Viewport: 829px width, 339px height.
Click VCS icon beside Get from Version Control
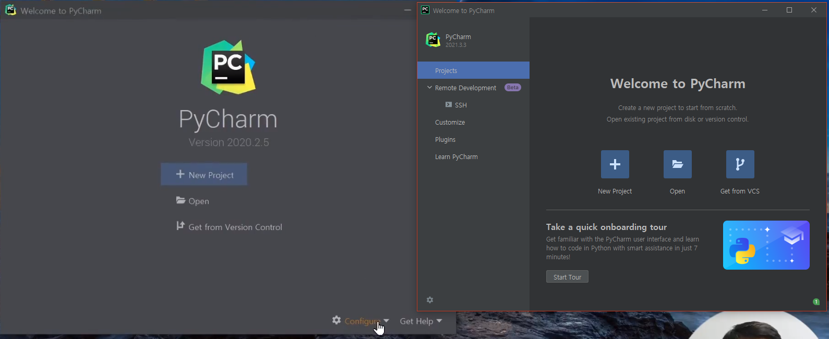pyautogui.click(x=181, y=226)
